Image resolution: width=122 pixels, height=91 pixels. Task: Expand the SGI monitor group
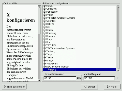(44, 27)
